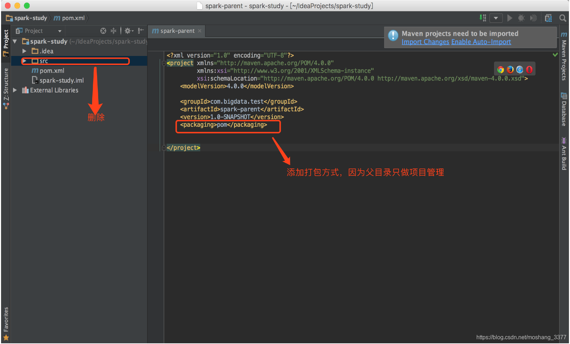Viewport: 570px width, 344px height.
Task: Click the notification info icon
Action: (393, 35)
